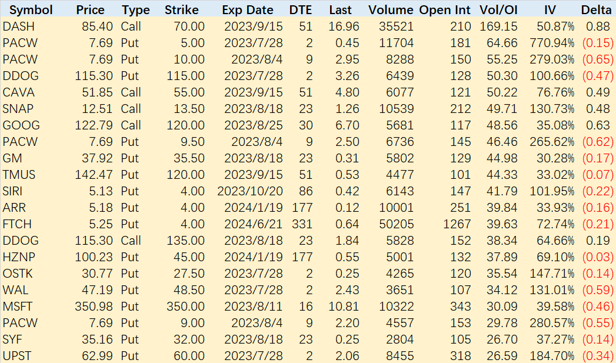Select Vol/OI value 26.70

pos(502,340)
